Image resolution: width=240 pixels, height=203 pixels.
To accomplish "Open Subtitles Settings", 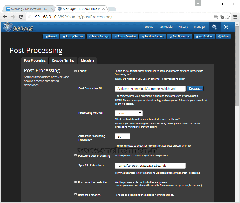I will tap(153, 37).
